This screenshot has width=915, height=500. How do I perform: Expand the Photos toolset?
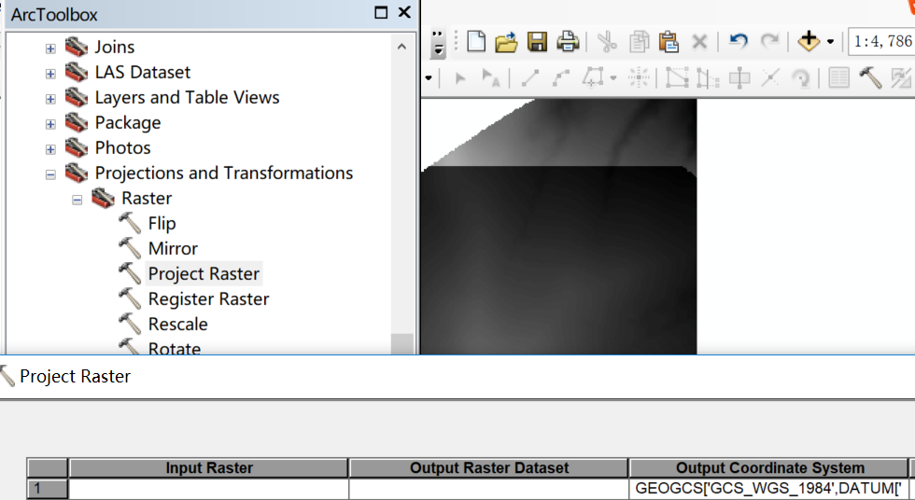click(50, 149)
